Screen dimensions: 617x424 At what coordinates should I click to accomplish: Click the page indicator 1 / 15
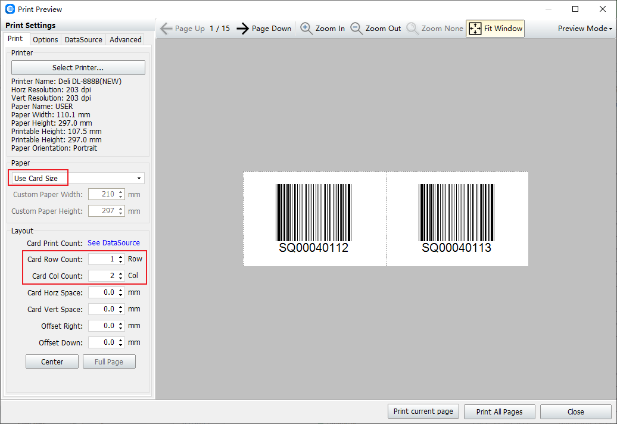[x=220, y=29]
